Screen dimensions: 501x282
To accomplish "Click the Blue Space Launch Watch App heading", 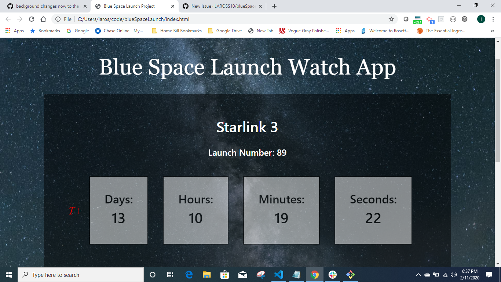I will (x=248, y=67).
